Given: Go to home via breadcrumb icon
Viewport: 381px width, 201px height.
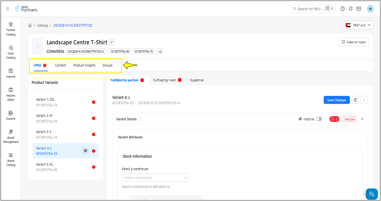Looking at the screenshot, I should point(30,25).
